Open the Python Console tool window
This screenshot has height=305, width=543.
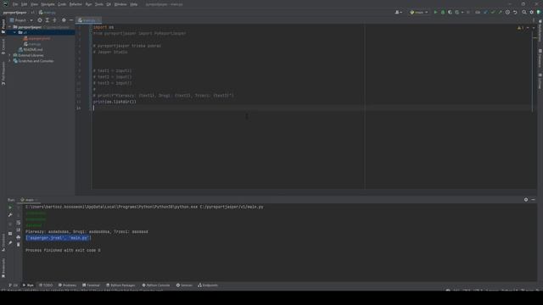(156, 286)
